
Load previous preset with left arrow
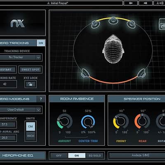[x=131, y=3]
